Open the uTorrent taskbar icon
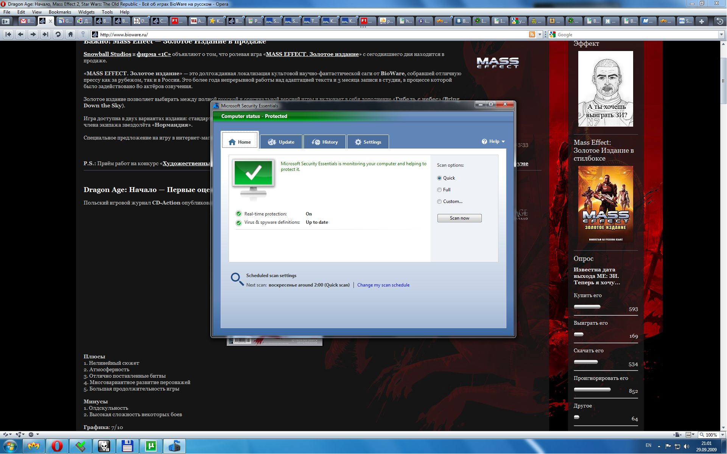The image size is (727, 454). (x=151, y=446)
